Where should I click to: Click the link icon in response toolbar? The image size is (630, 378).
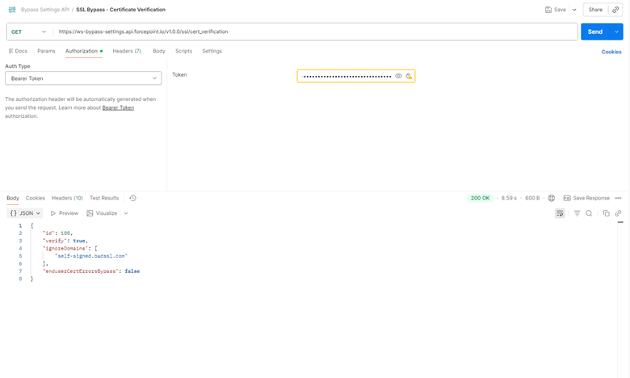[618, 213]
